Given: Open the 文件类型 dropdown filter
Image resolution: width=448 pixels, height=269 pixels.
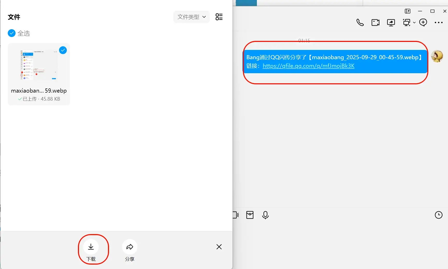Looking at the screenshot, I should click(x=191, y=17).
